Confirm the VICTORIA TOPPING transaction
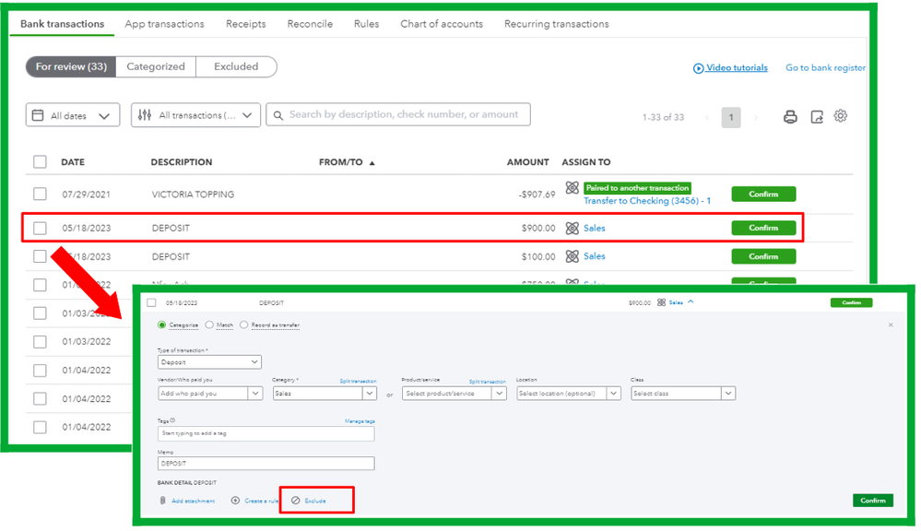Screen dimensions: 921x531 (x=763, y=194)
